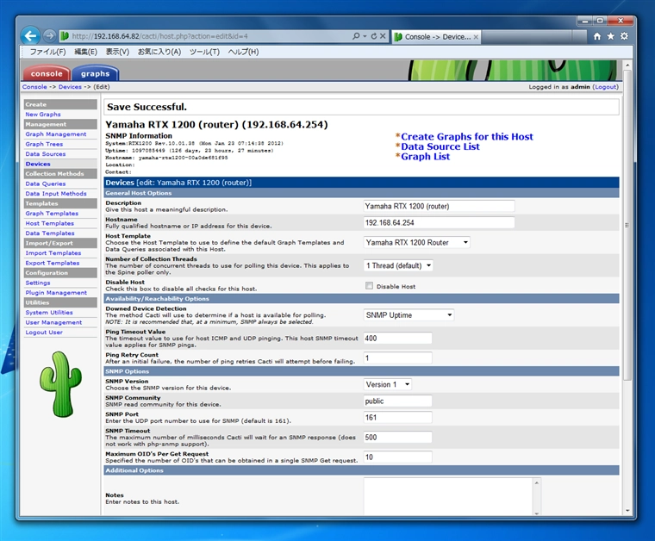Click inside the Notes text area
The width and height of the screenshot is (655, 541).
[448, 497]
